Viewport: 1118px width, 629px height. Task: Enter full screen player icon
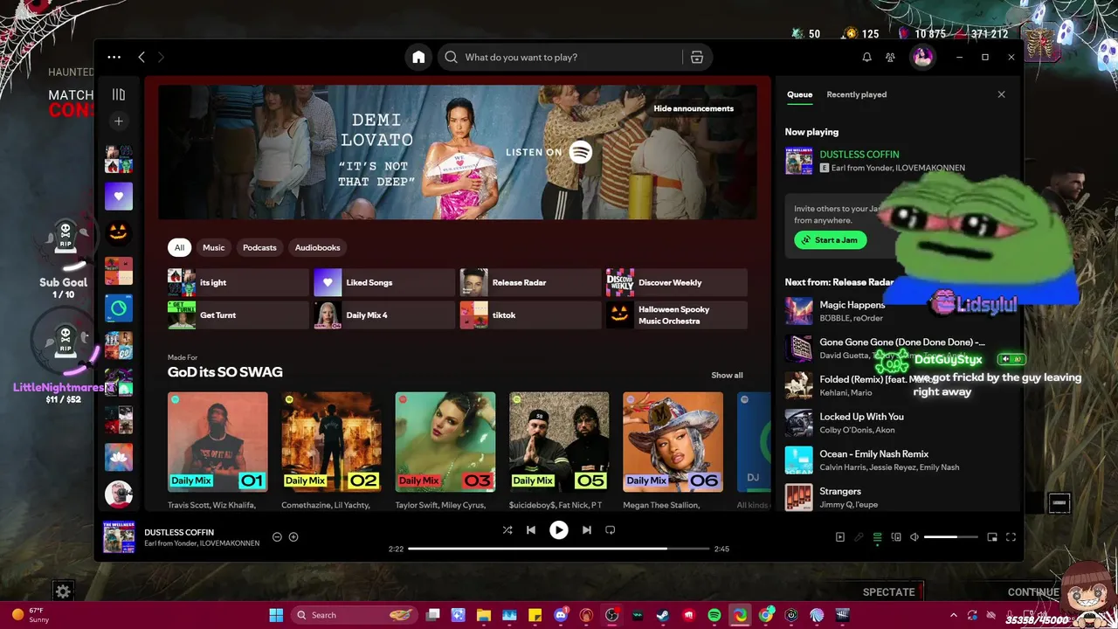coord(1011,537)
